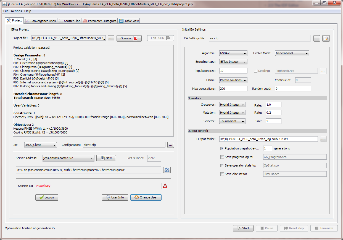Browse for the project file
343x240 pixels.
pos(111,38)
